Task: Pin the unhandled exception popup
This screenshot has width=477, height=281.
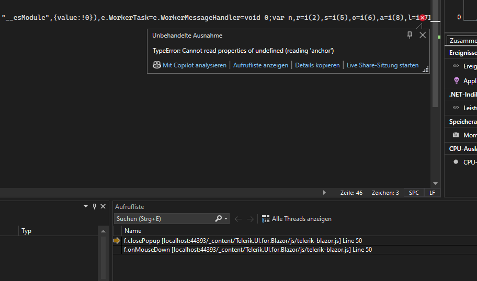Action: pyautogui.click(x=410, y=35)
